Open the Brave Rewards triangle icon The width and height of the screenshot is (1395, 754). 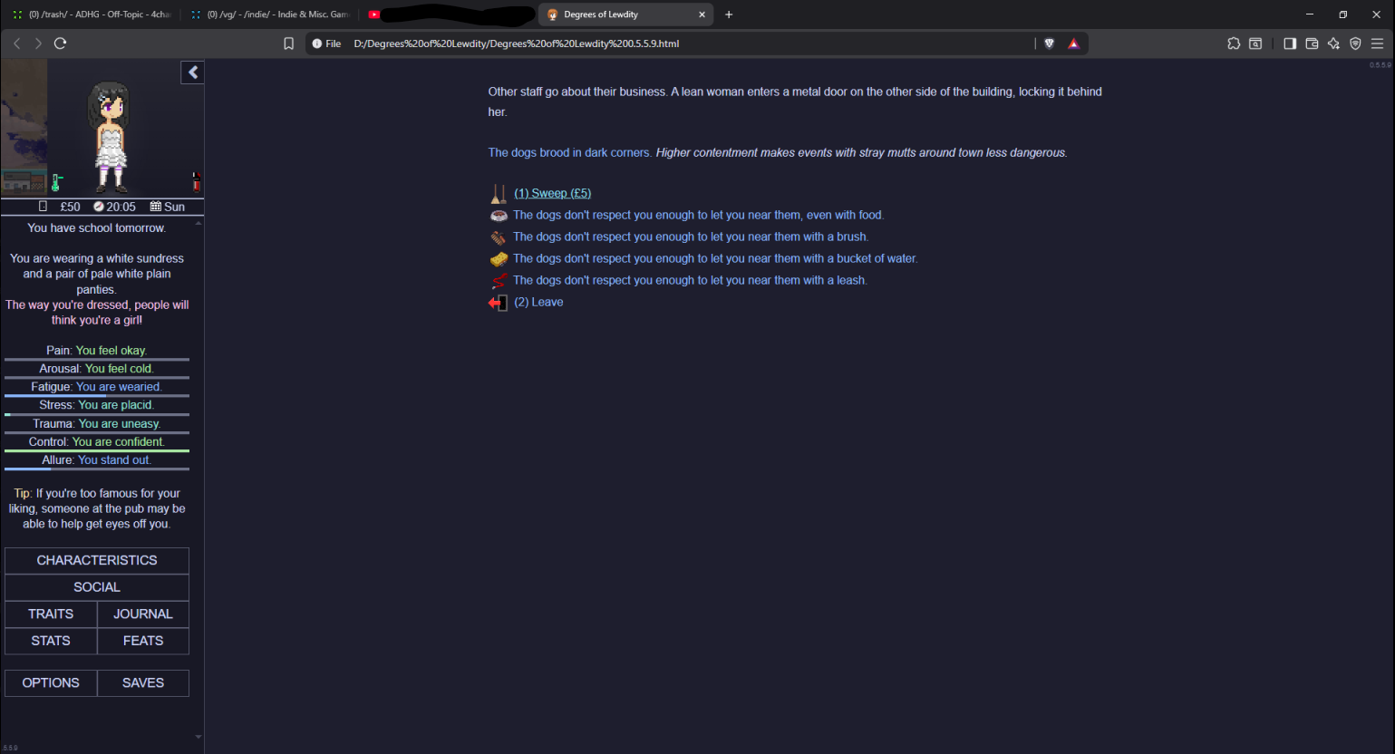tap(1074, 43)
